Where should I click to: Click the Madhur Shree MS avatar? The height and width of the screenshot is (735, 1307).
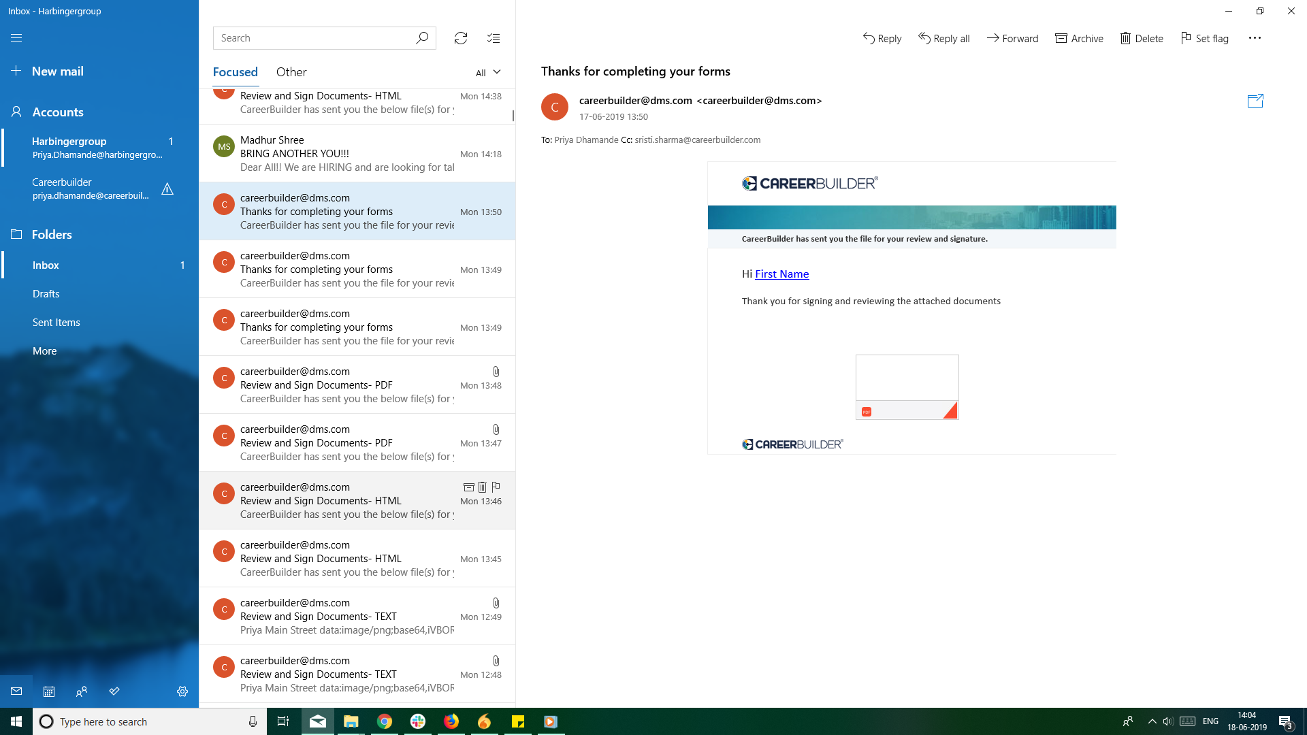[x=224, y=146]
